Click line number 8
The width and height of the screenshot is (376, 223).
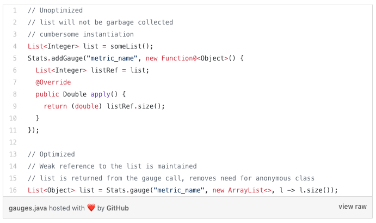pos(14,94)
